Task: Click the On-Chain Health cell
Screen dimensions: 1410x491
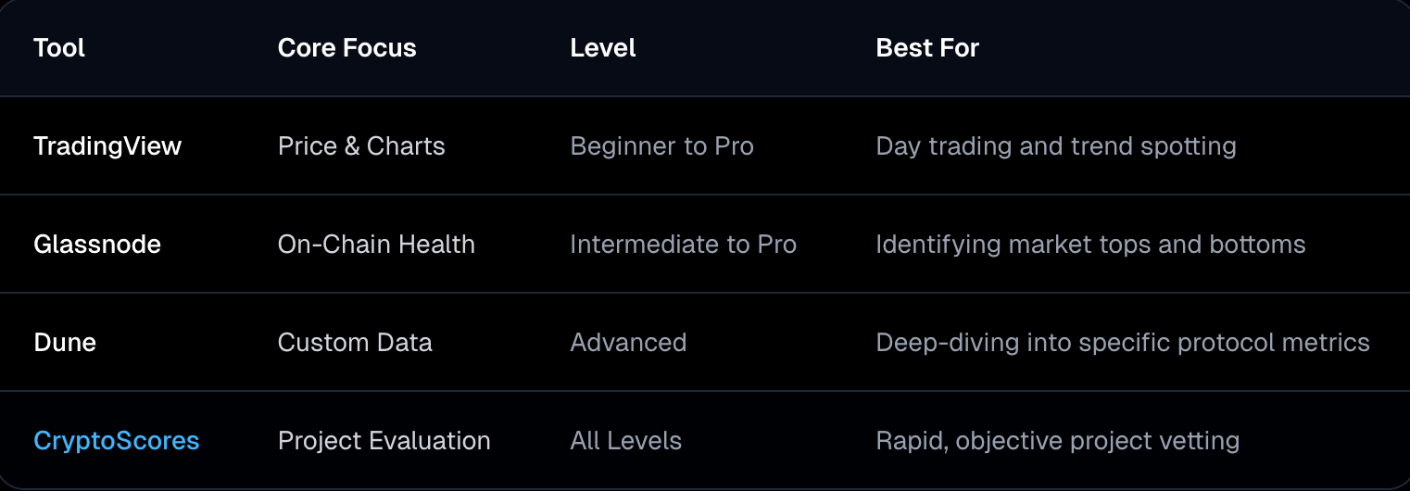Action: (376, 244)
